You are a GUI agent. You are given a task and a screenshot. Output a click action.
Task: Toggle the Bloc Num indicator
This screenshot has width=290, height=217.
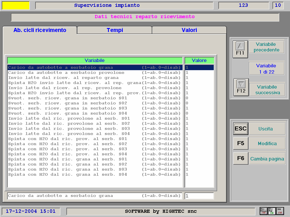click(272, 211)
